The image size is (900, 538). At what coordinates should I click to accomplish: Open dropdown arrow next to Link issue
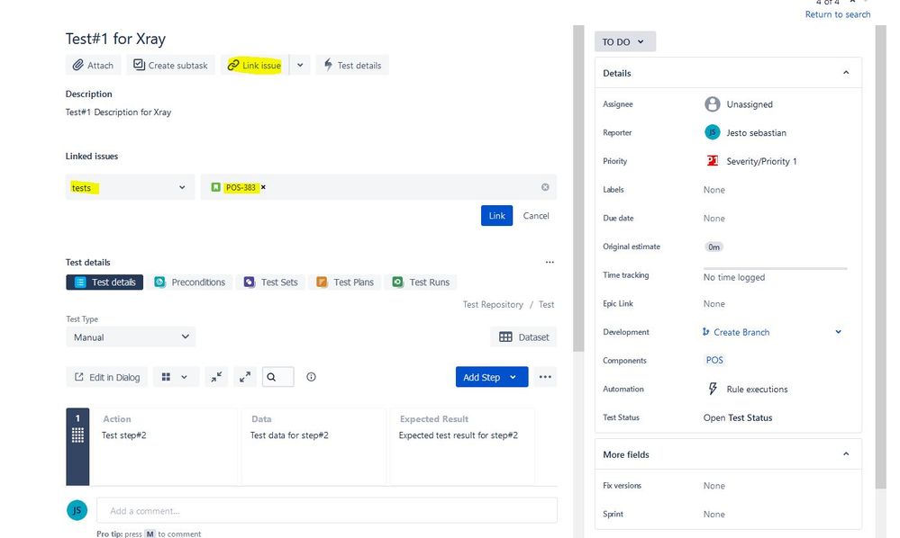[300, 66]
